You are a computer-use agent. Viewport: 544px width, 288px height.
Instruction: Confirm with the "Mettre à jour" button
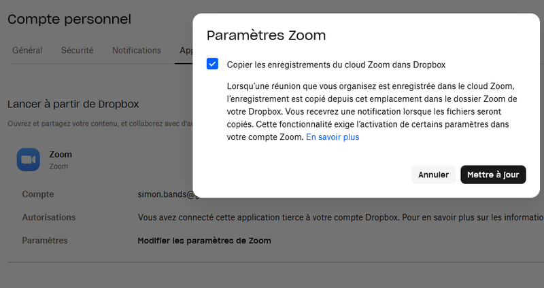click(x=493, y=175)
